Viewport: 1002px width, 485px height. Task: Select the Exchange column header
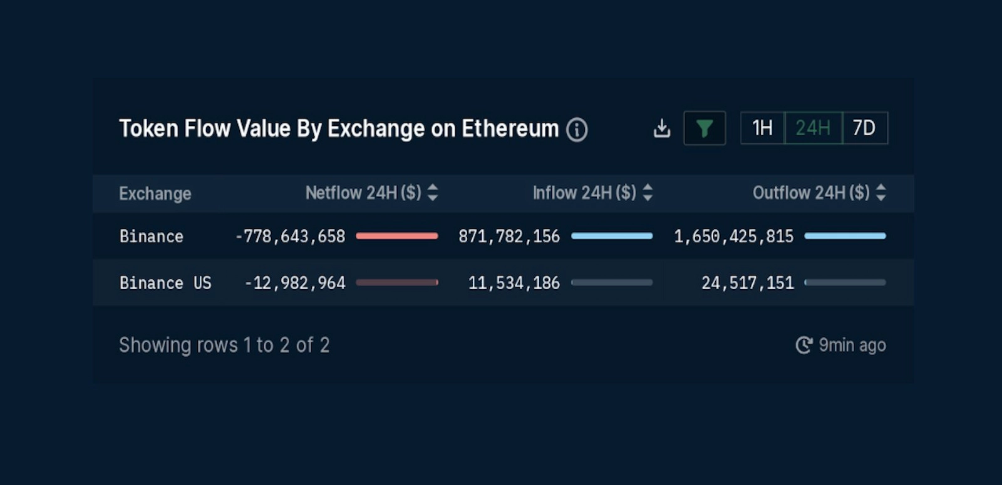pos(155,193)
